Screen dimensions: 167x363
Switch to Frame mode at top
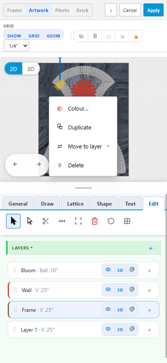(x=15, y=10)
